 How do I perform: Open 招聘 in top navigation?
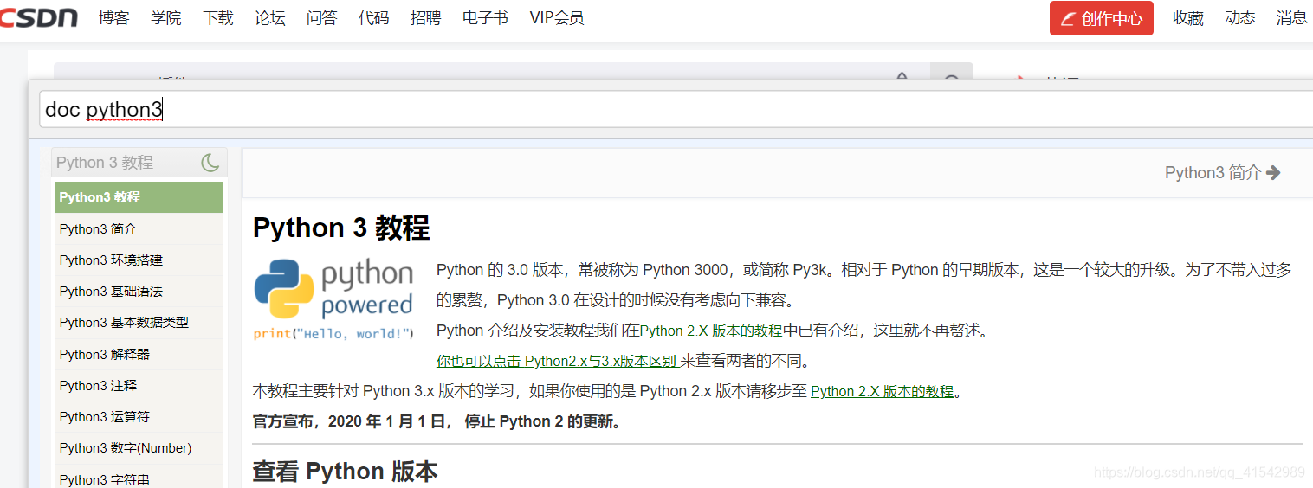pyautogui.click(x=426, y=18)
